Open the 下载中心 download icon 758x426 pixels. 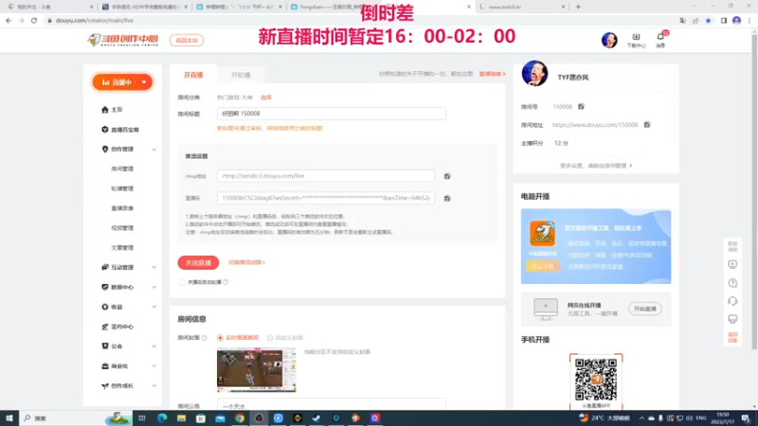pos(636,40)
